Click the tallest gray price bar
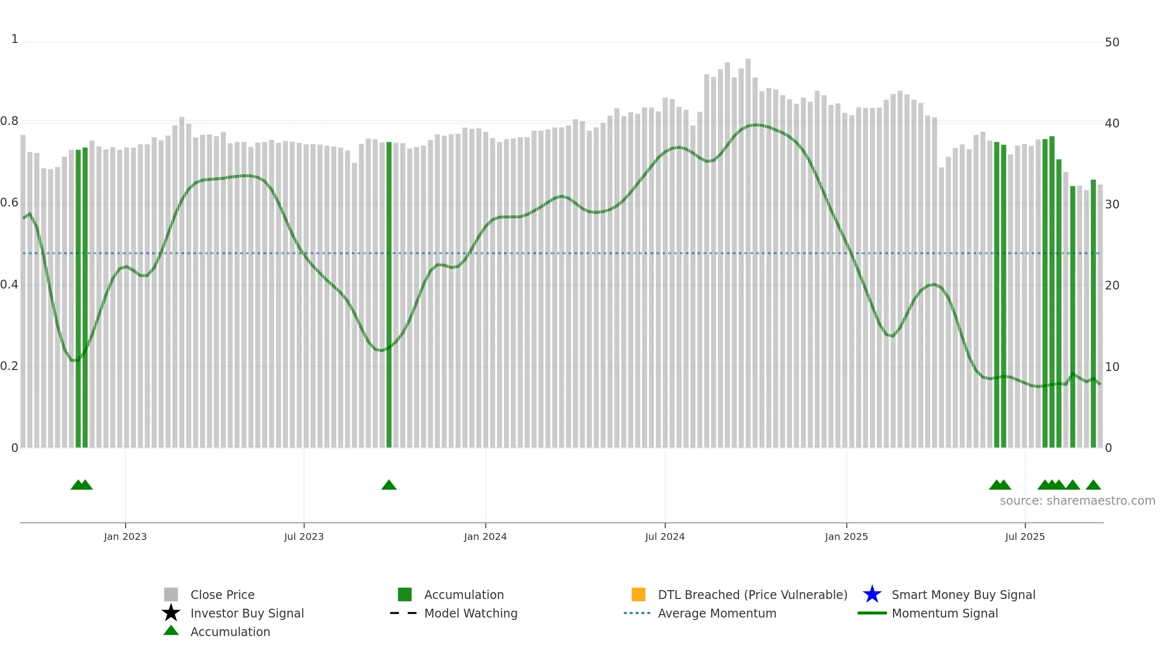This screenshot has height=659, width=1173. pos(748,253)
